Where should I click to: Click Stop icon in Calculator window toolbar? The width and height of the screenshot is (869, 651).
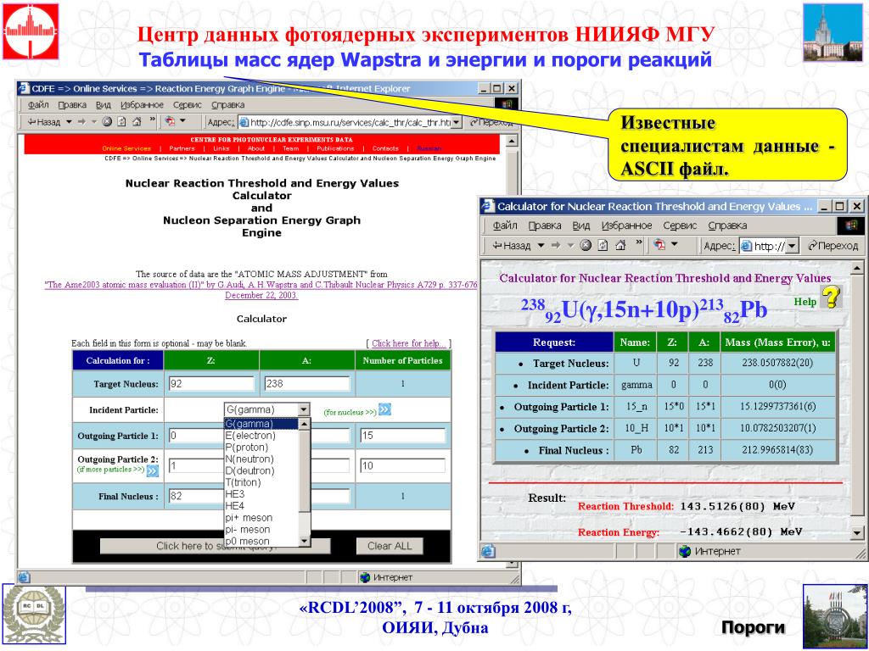click(586, 245)
